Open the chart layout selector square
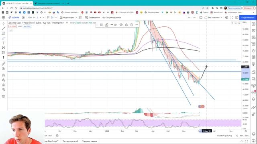 point(201,18)
